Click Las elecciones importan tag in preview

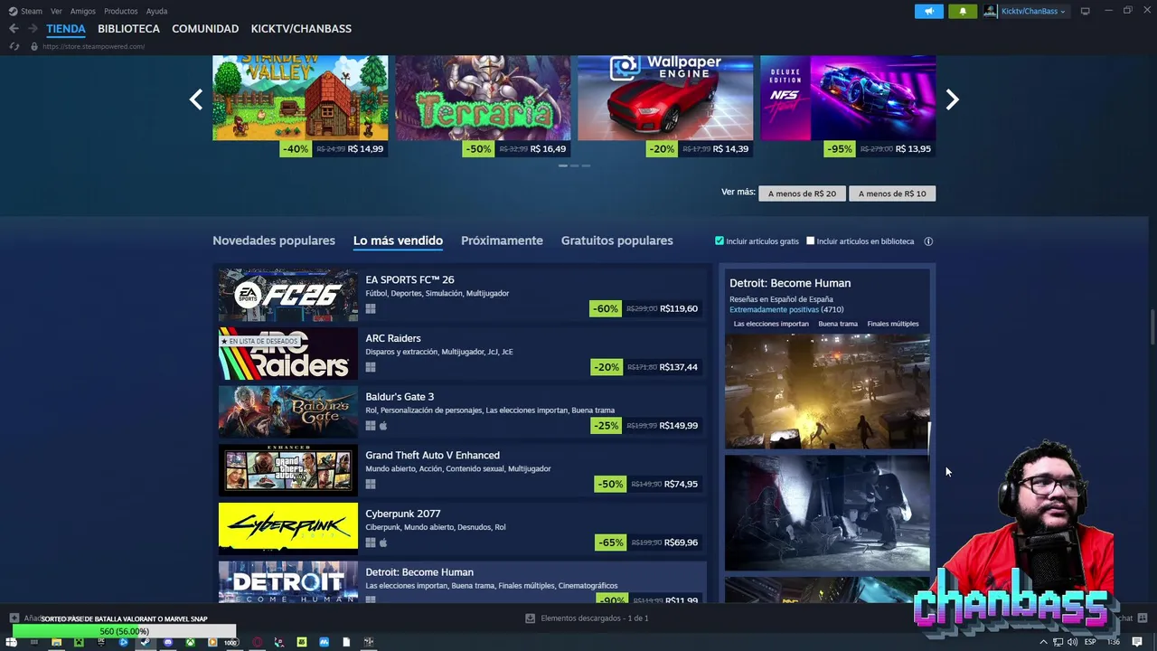click(771, 324)
